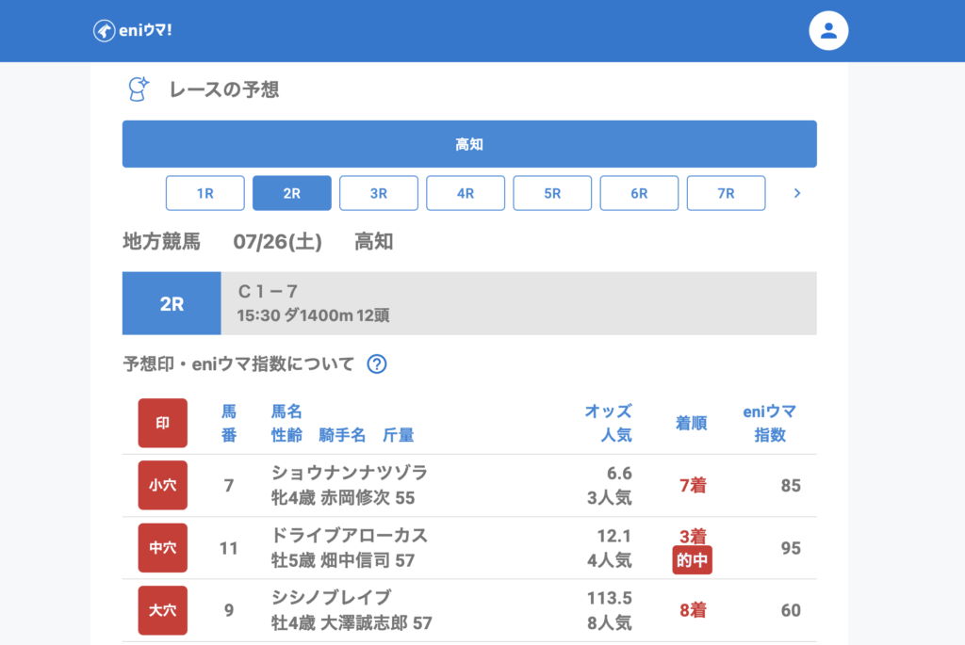This screenshot has height=645, width=965.
Task: Click the race prediction section icon
Action: click(139, 89)
